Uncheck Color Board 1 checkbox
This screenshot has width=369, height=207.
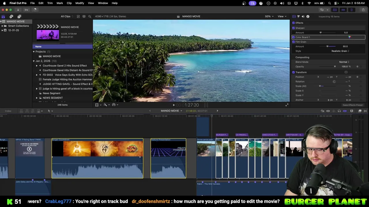pos(293,37)
